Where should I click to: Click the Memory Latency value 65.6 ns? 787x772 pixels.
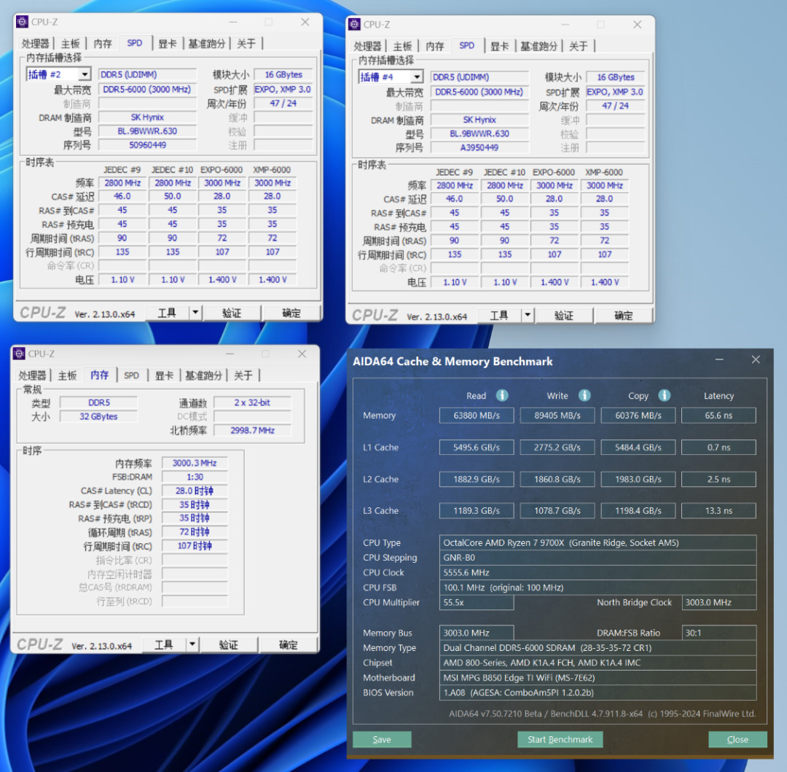(719, 415)
